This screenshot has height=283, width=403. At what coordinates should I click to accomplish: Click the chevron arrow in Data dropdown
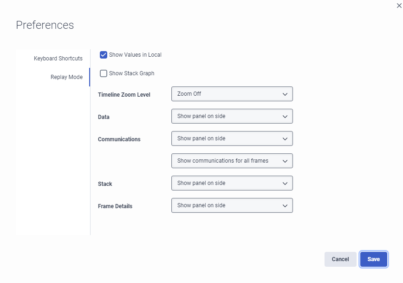(285, 116)
